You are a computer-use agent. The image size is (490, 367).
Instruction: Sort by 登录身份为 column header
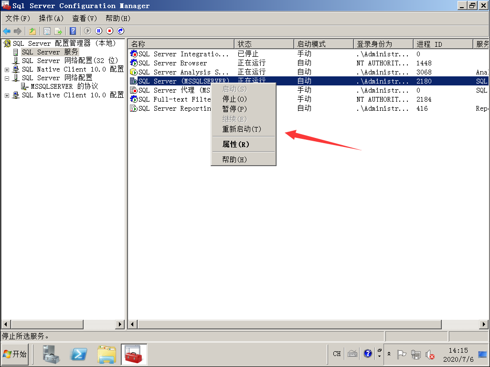(383, 44)
